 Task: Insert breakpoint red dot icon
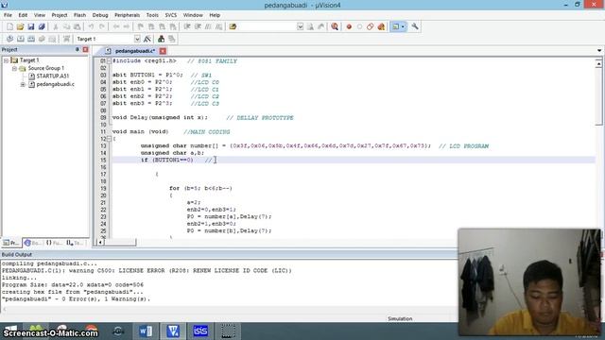(x=349, y=26)
